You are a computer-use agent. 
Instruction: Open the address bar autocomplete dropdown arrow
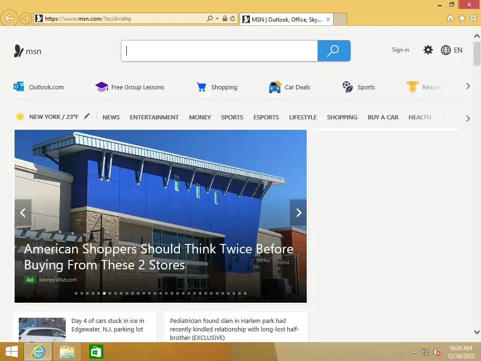[217, 18]
